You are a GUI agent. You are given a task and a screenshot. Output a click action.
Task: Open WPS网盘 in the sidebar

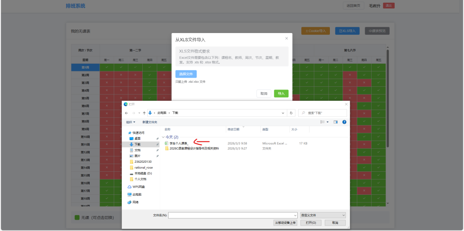click(140, 186)
